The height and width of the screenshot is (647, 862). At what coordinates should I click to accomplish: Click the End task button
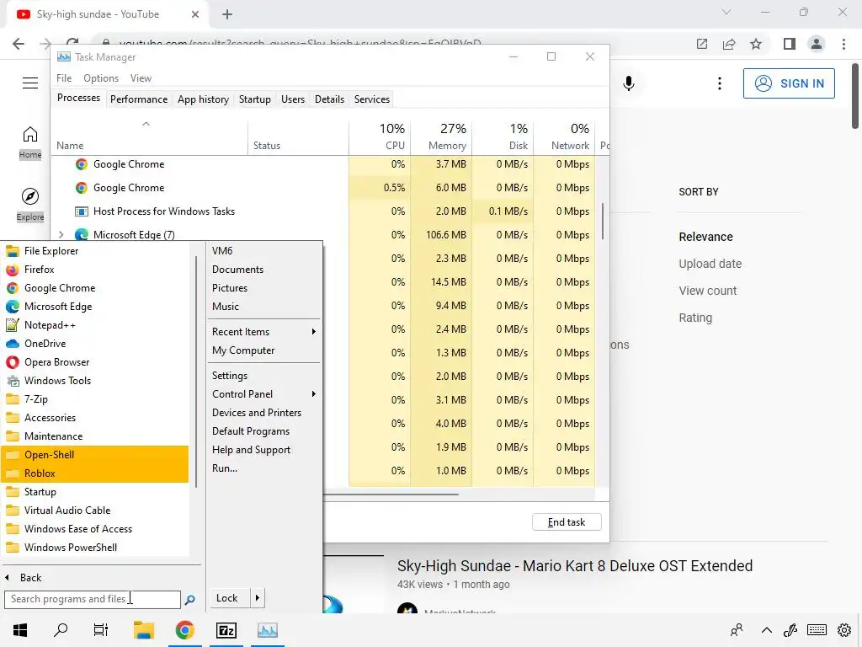pos(567,522)
